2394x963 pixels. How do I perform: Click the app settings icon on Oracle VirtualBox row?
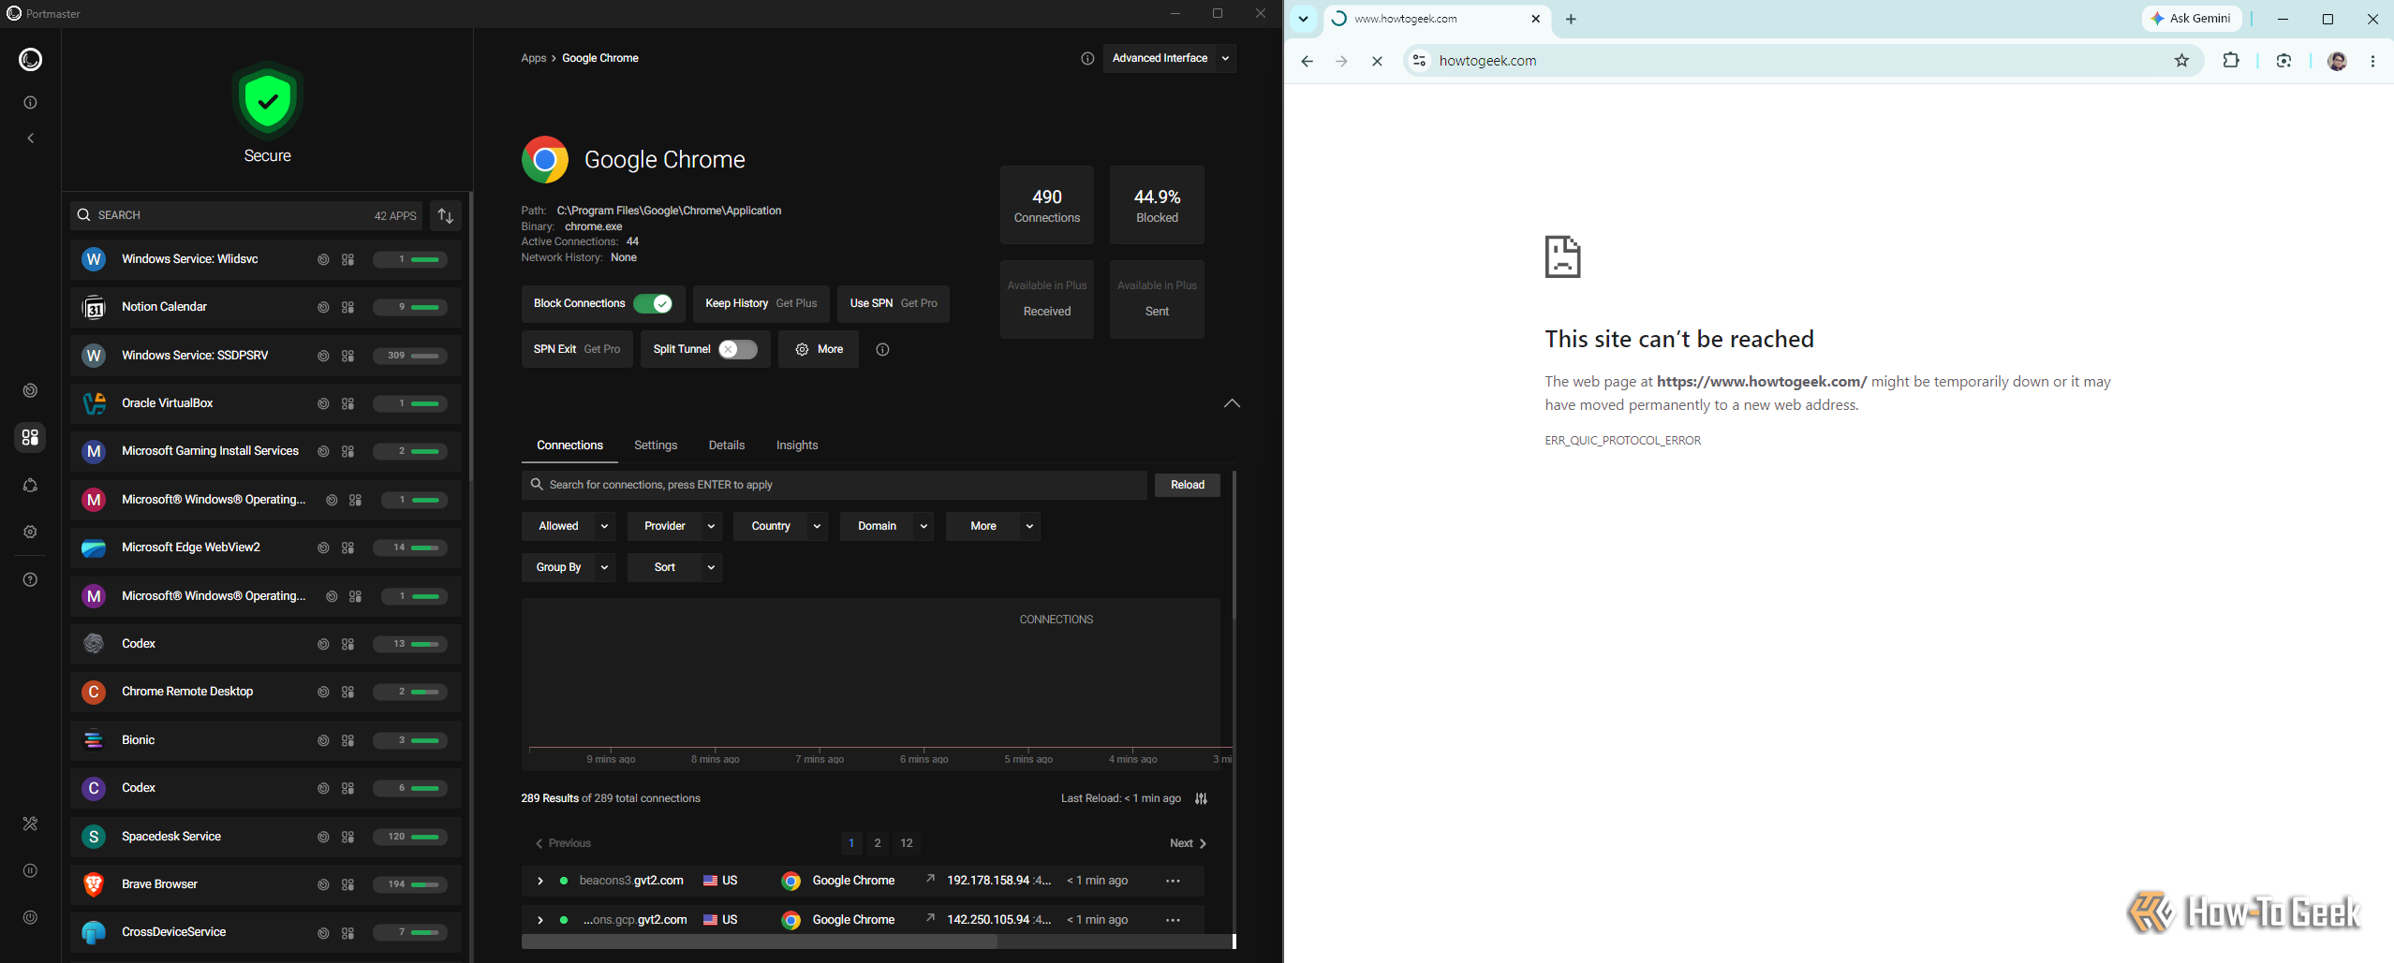coord(347,403)
